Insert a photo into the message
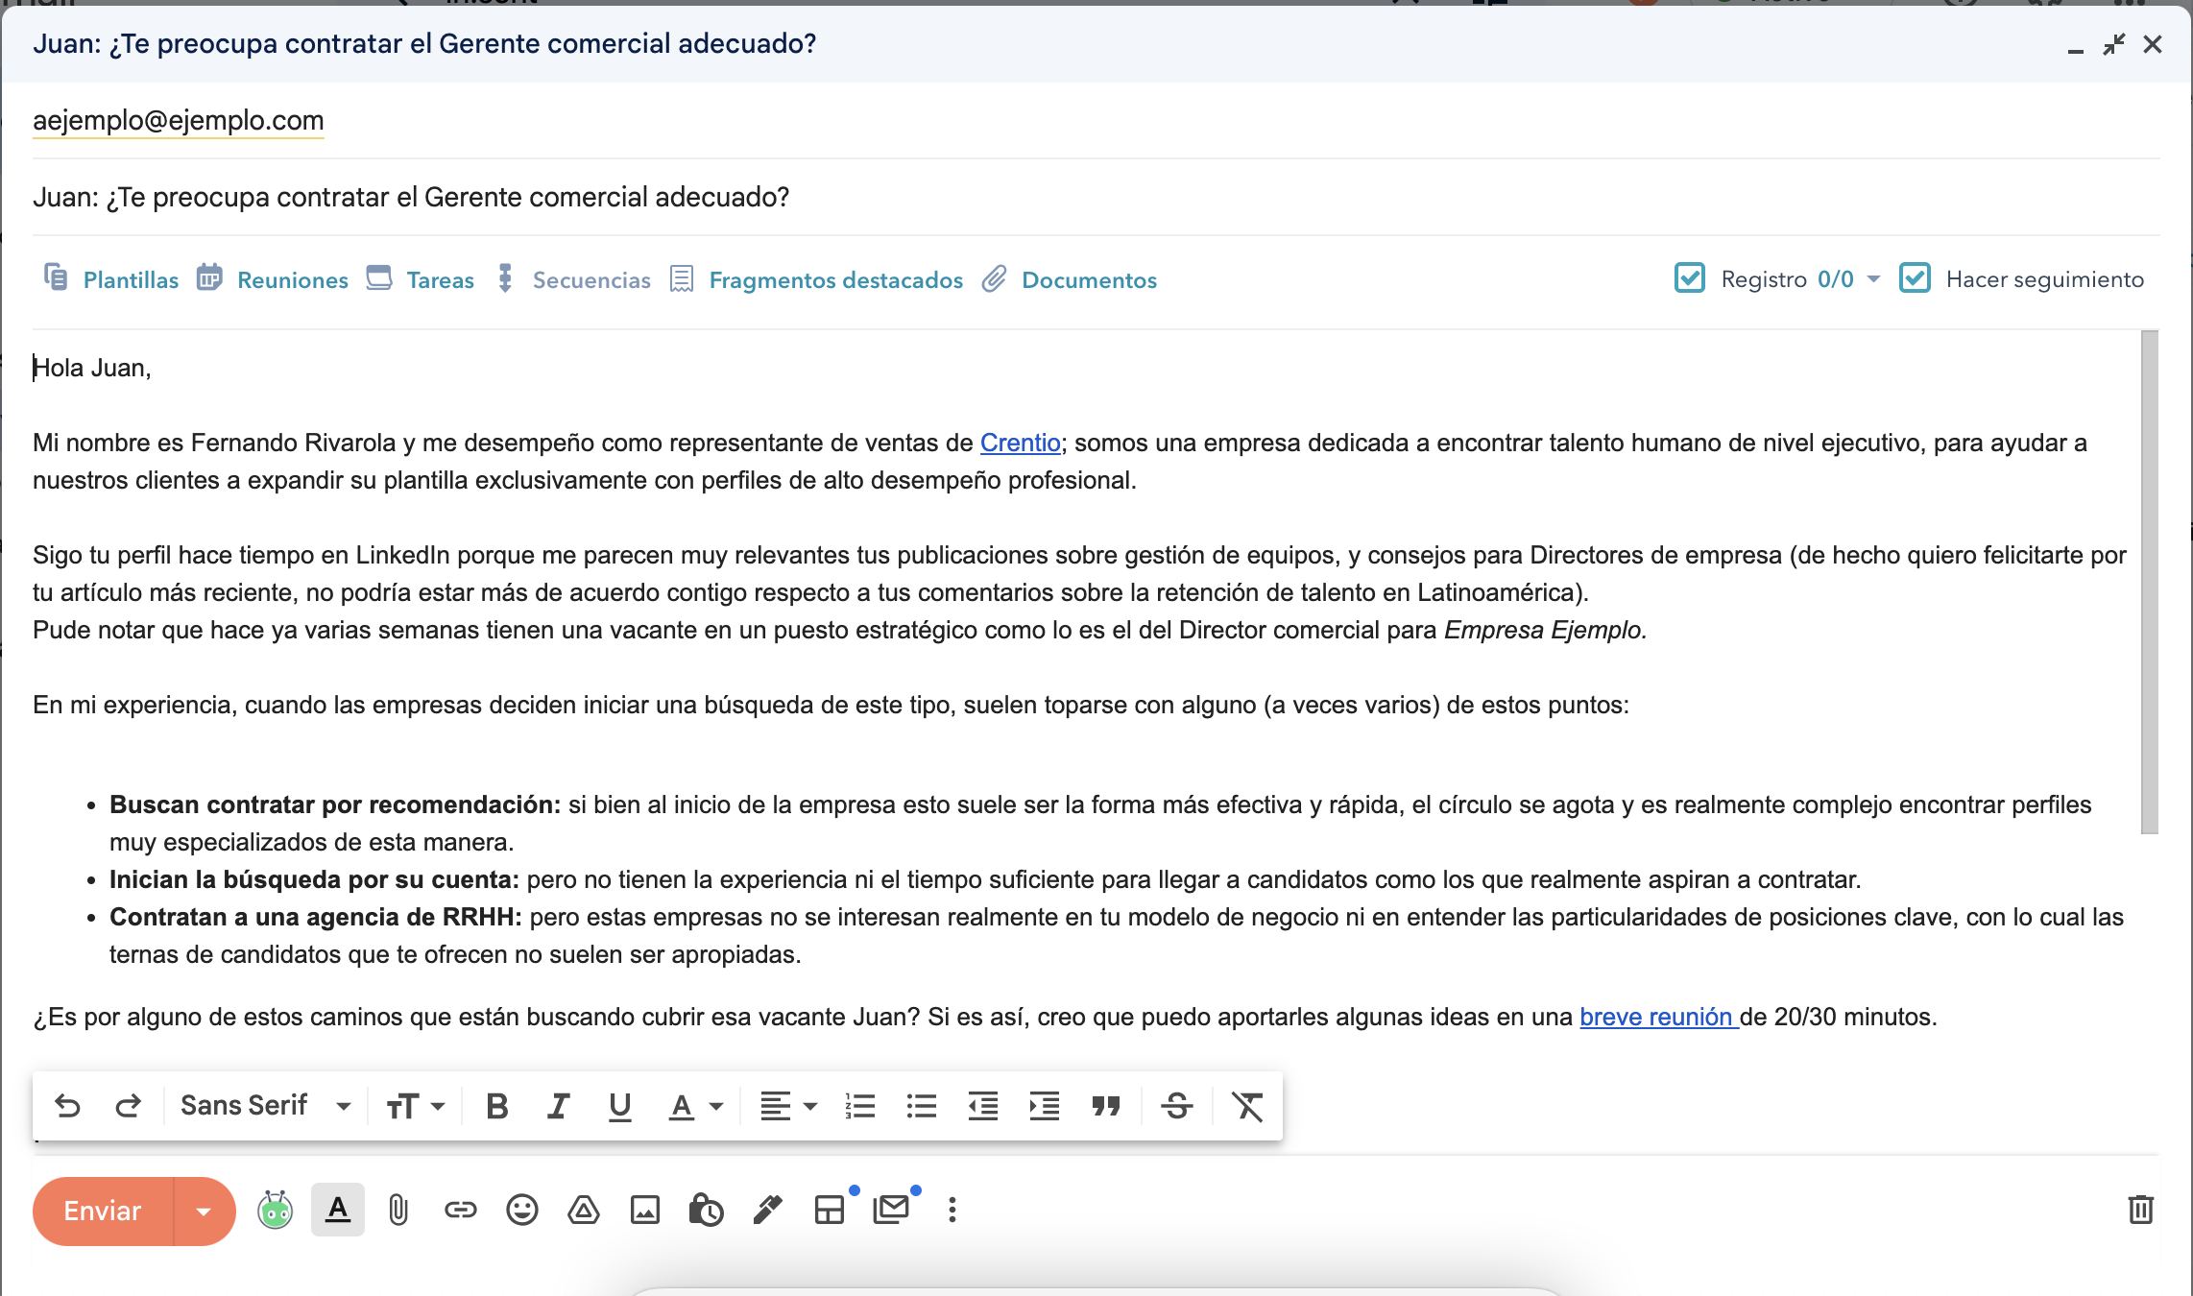Image resolution: width=2193 pixels, height=1296 pixels. coord(645,1210)
